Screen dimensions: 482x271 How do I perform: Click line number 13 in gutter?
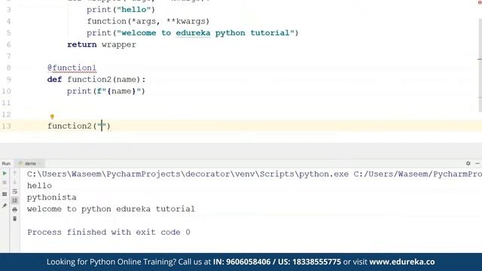click(x=6, y=126)
